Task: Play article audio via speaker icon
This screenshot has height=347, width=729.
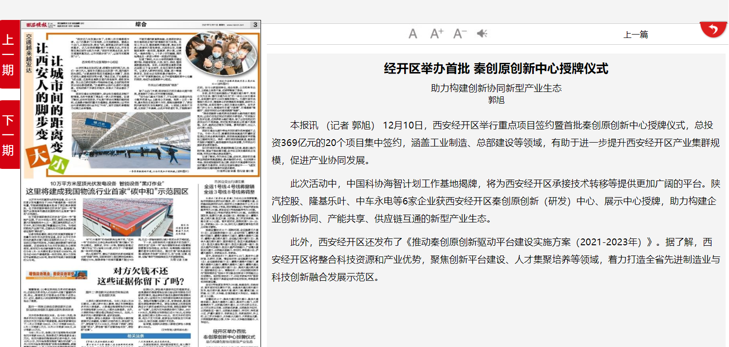Action: click(x=482, y=34)
